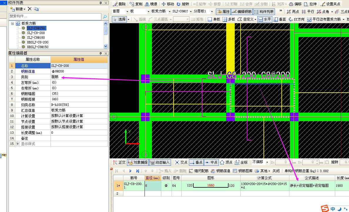The width and height of the screenshot is (349, 212).
Task: Choose the XY方向 placement tool
Action: tap(296, 19)
